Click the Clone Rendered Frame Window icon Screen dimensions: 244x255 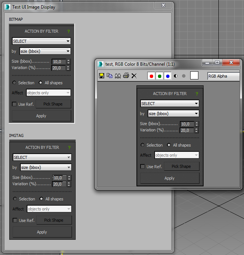118,76
